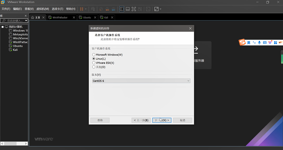Toggle the library sidebar view icon
This screenshot has width=283, height=150.
(x=122, y=9)
